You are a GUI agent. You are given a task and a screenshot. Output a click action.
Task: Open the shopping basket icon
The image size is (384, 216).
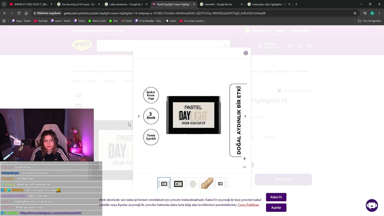coord(310,46)
